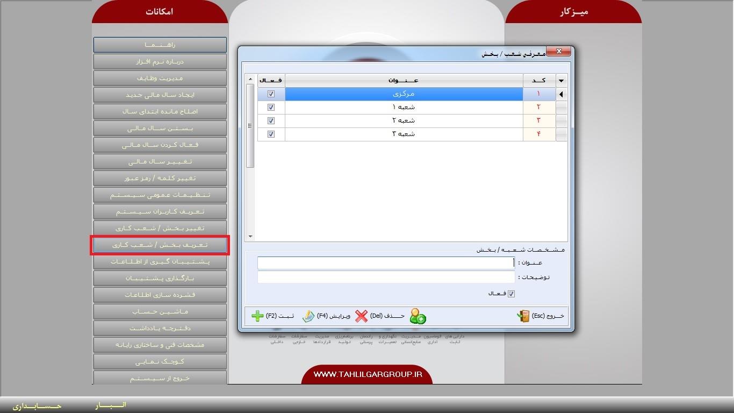The image size is (734, 413).
Task: Click the scroll-down arrow of the grid scrollbar
Action: 250,237
